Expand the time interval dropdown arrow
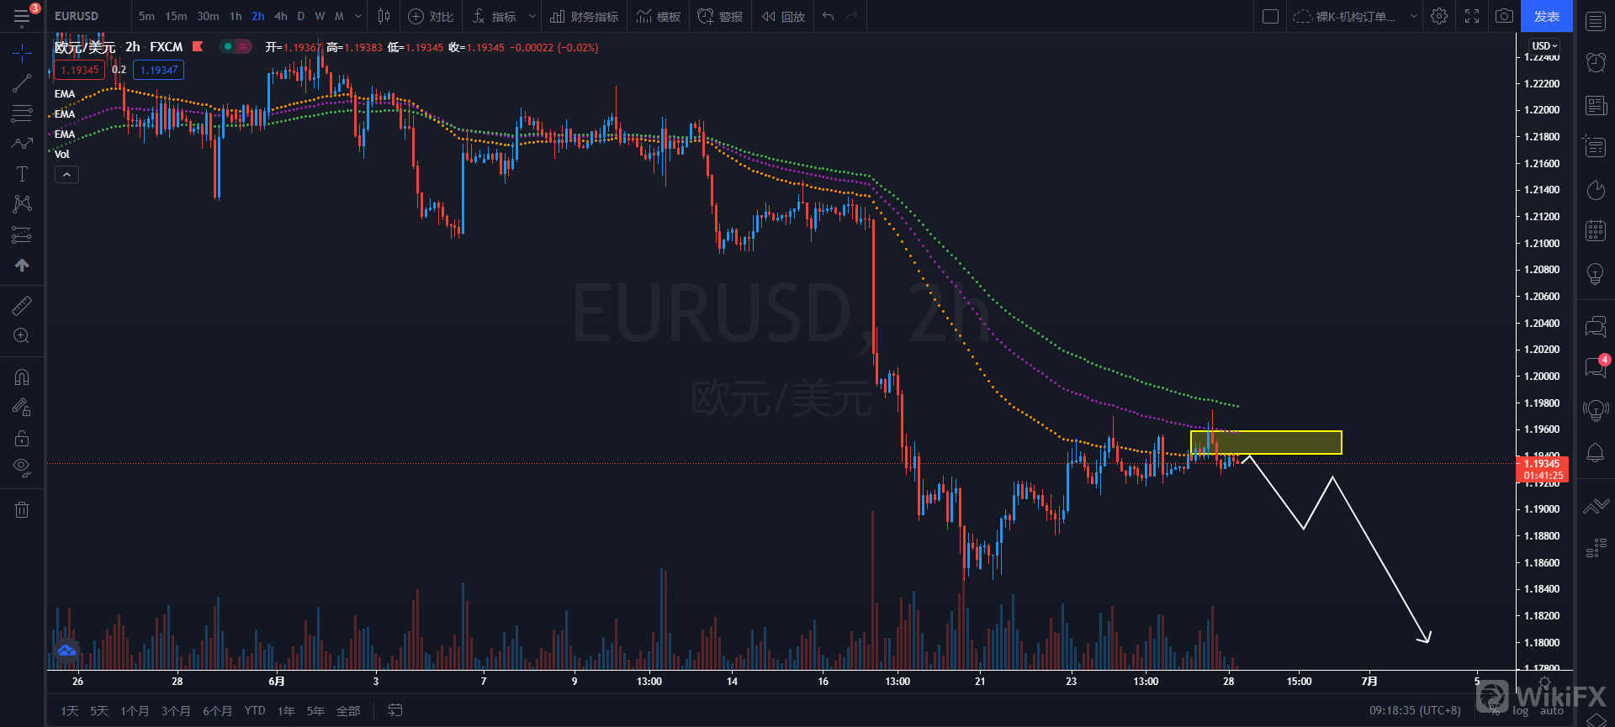This screenshot has height=727, width=1615. (x=359, y=16)
